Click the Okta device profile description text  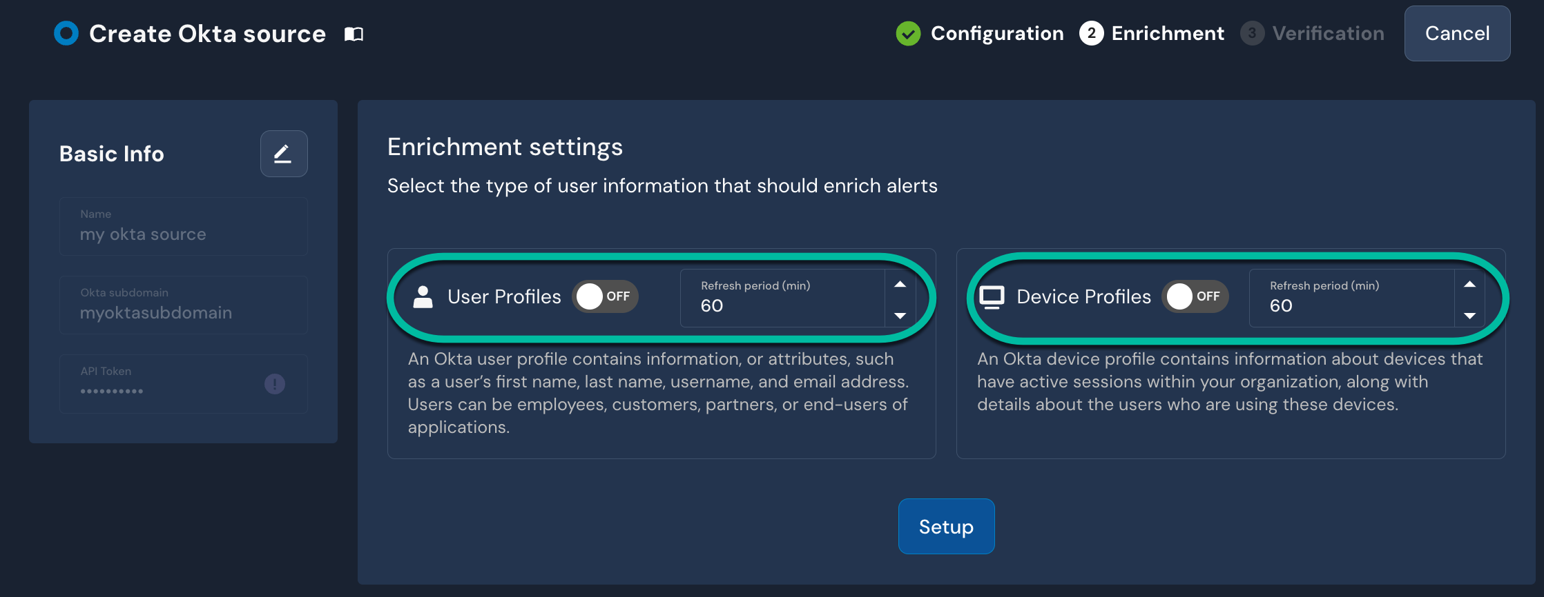pyautogui.click(x=1230, y=381)
